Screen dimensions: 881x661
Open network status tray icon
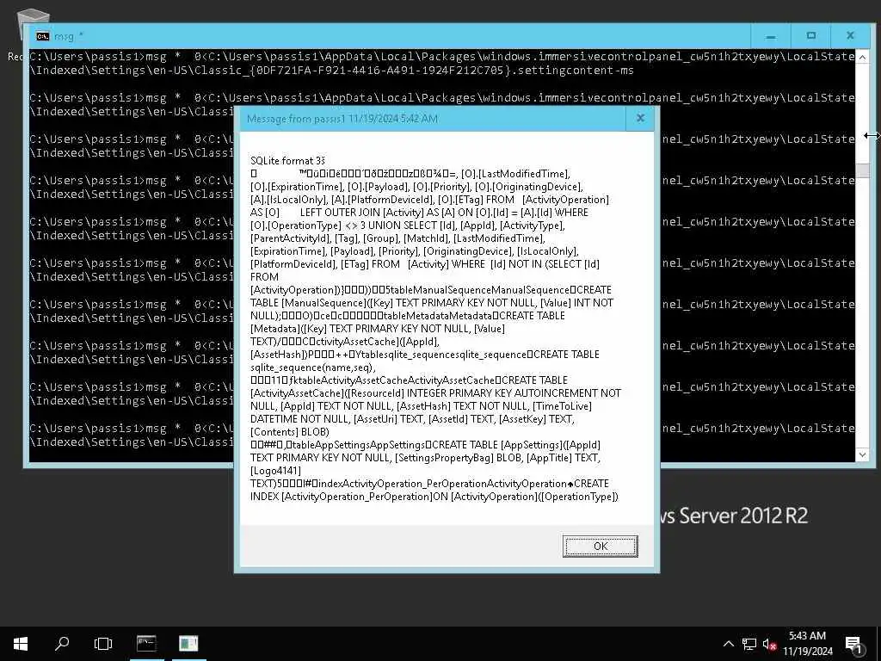click(749, 644)
